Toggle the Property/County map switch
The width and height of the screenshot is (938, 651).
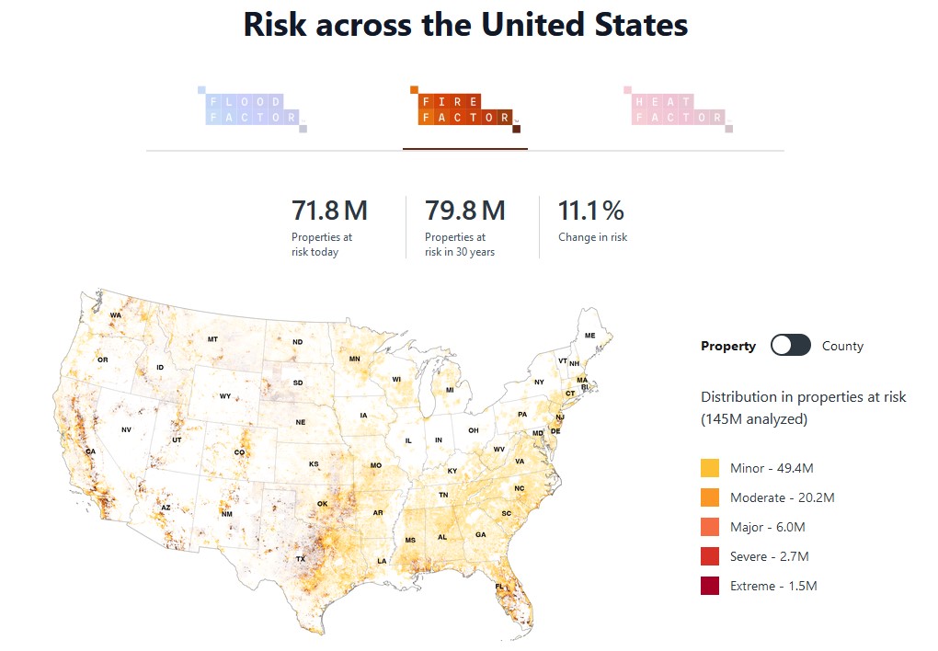pyautogui.click(x=791, y=346)
